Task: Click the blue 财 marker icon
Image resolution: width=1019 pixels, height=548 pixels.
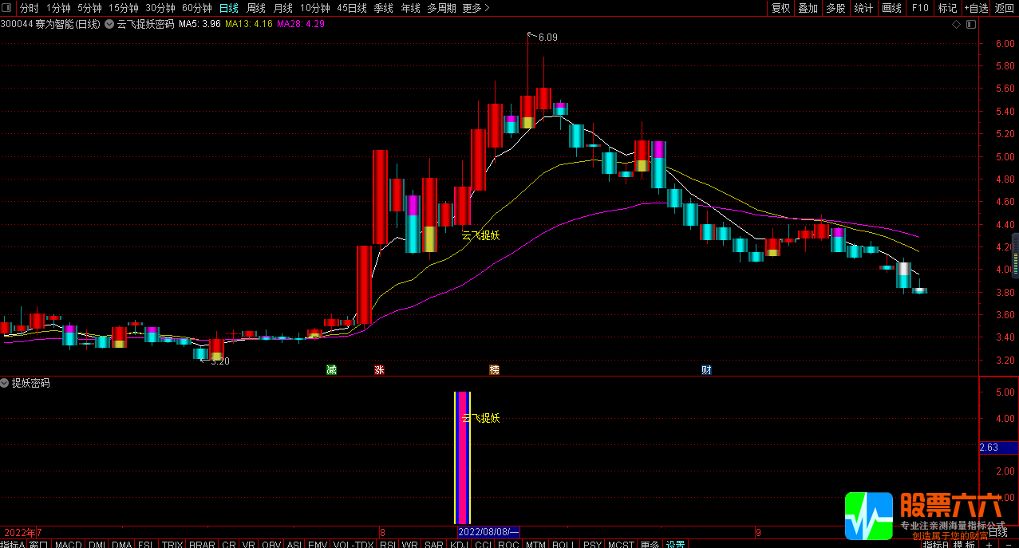Action: 706,370
